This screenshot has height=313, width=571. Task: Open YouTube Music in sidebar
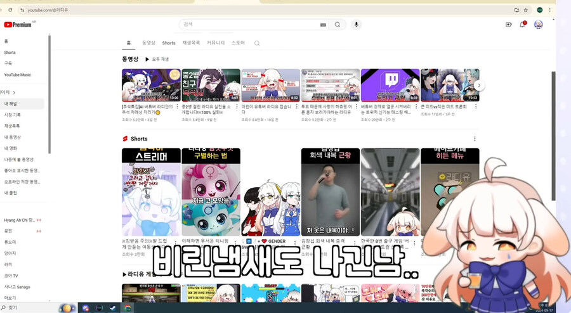click(x=17, y=75)
